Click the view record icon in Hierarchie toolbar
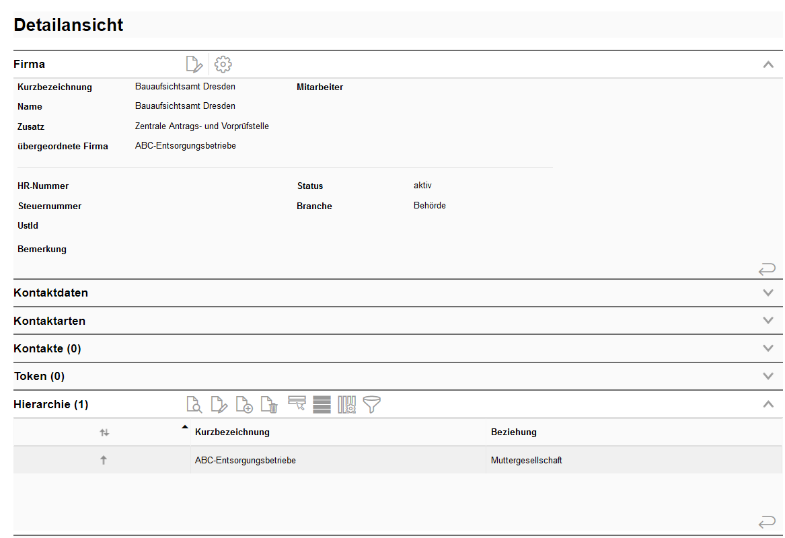The width and height of the screenshot is (785, 538). (194, 405)
